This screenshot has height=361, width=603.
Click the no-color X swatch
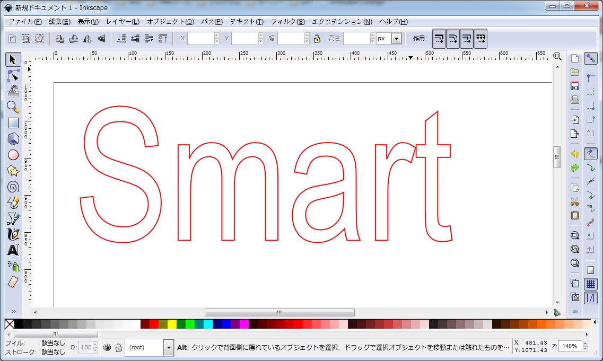click(10, 324)
